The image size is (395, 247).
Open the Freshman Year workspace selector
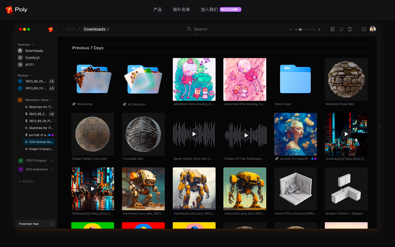point(36,224)
